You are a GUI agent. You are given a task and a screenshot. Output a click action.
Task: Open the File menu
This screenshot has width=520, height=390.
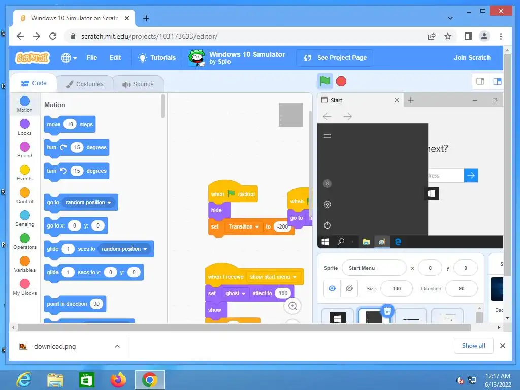pos(92,58)
